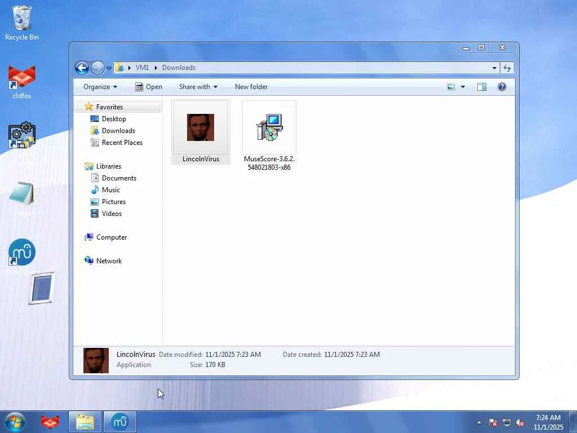
Task: Select Network in the navigation pane
Action: (109, 261)
